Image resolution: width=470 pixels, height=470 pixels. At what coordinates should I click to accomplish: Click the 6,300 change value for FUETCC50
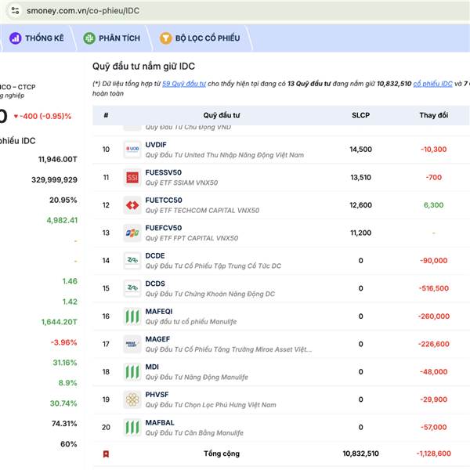[434, 205]
